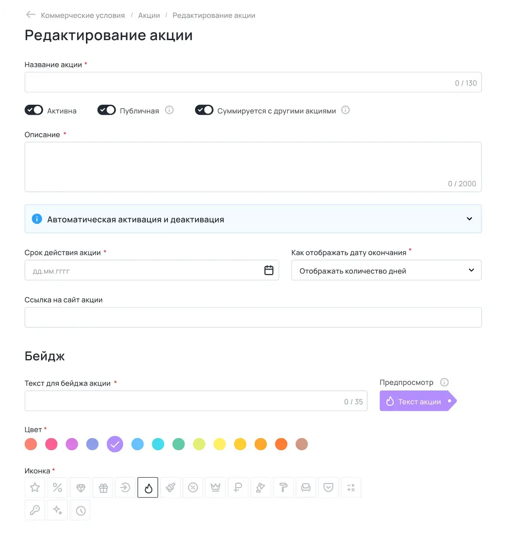This screenshot has width=506, height=541.
Task: Open the Отображать количество дней dropdown
Action: (x=386, y=270)
